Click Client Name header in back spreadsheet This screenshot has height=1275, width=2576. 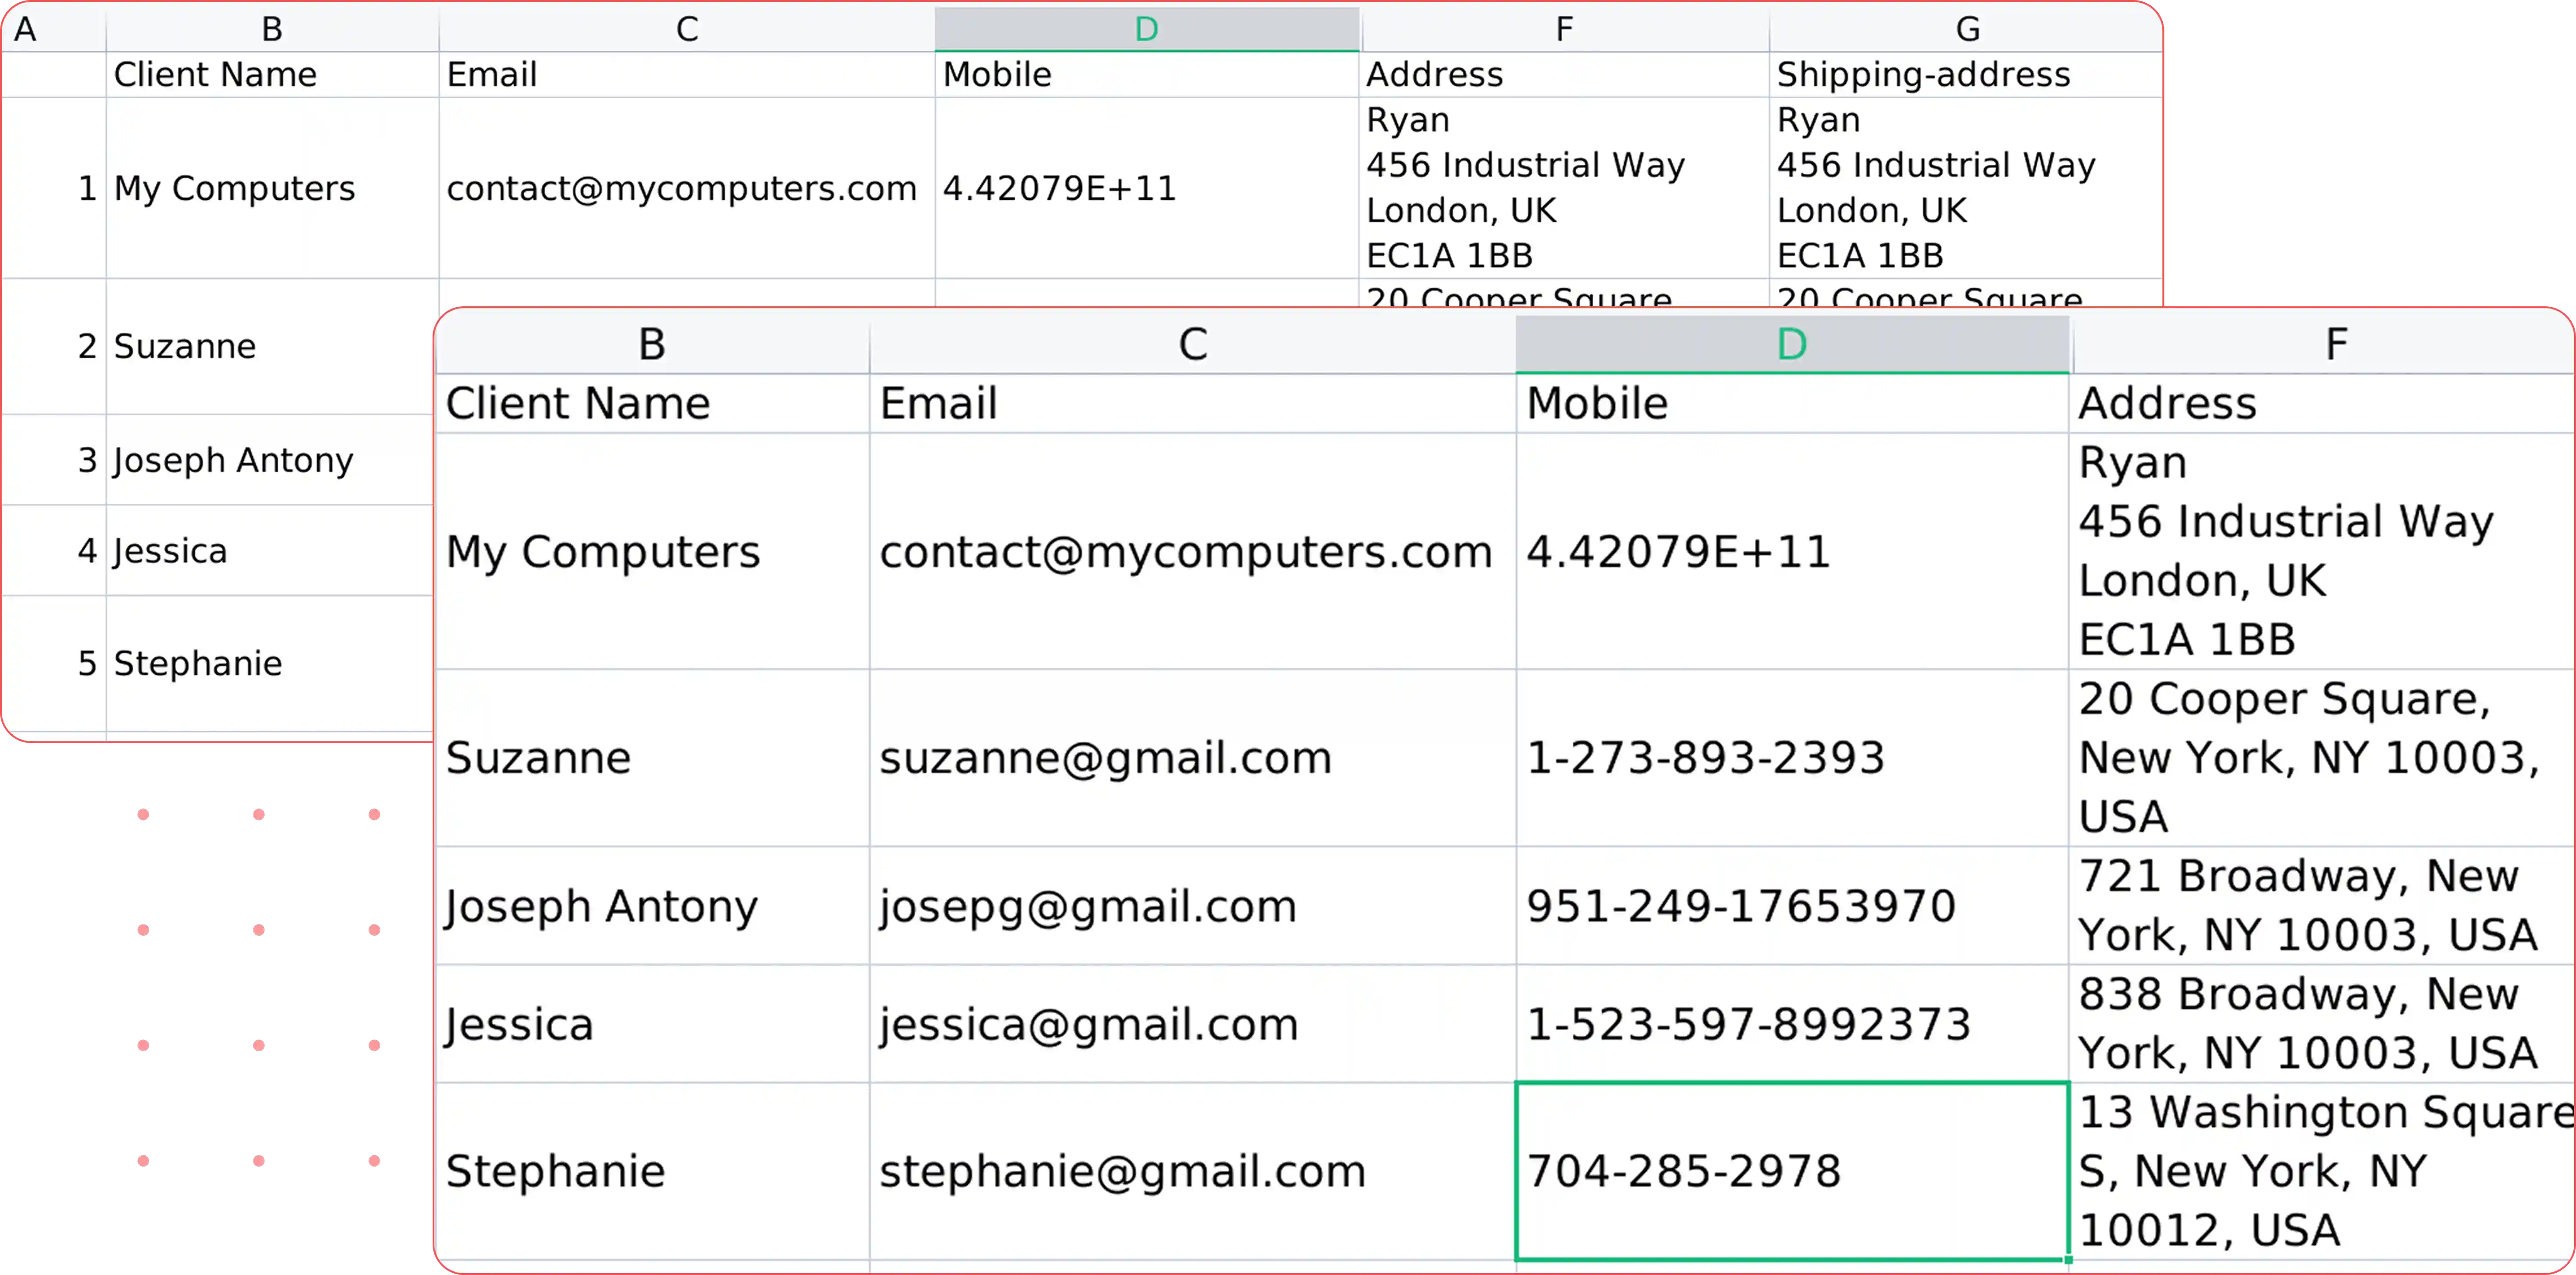pyautogui.click(x=272, y=75)
